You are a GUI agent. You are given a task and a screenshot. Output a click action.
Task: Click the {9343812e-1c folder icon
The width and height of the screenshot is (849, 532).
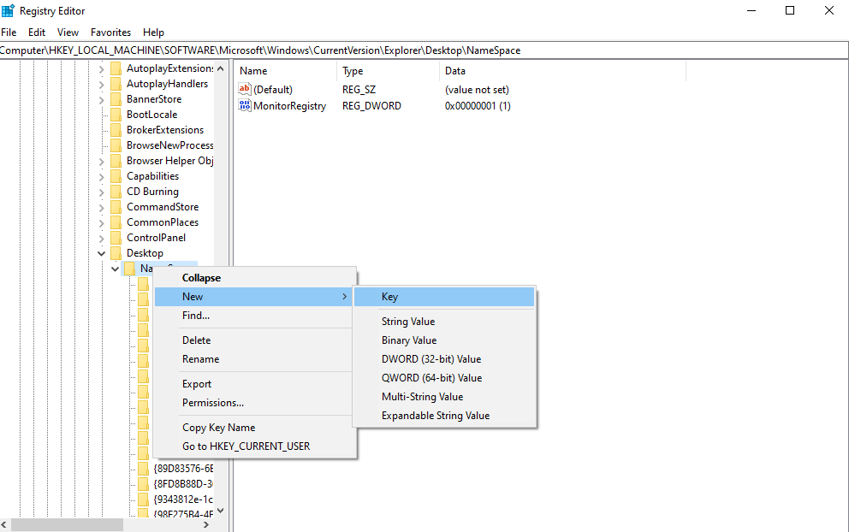click(143, 499)
